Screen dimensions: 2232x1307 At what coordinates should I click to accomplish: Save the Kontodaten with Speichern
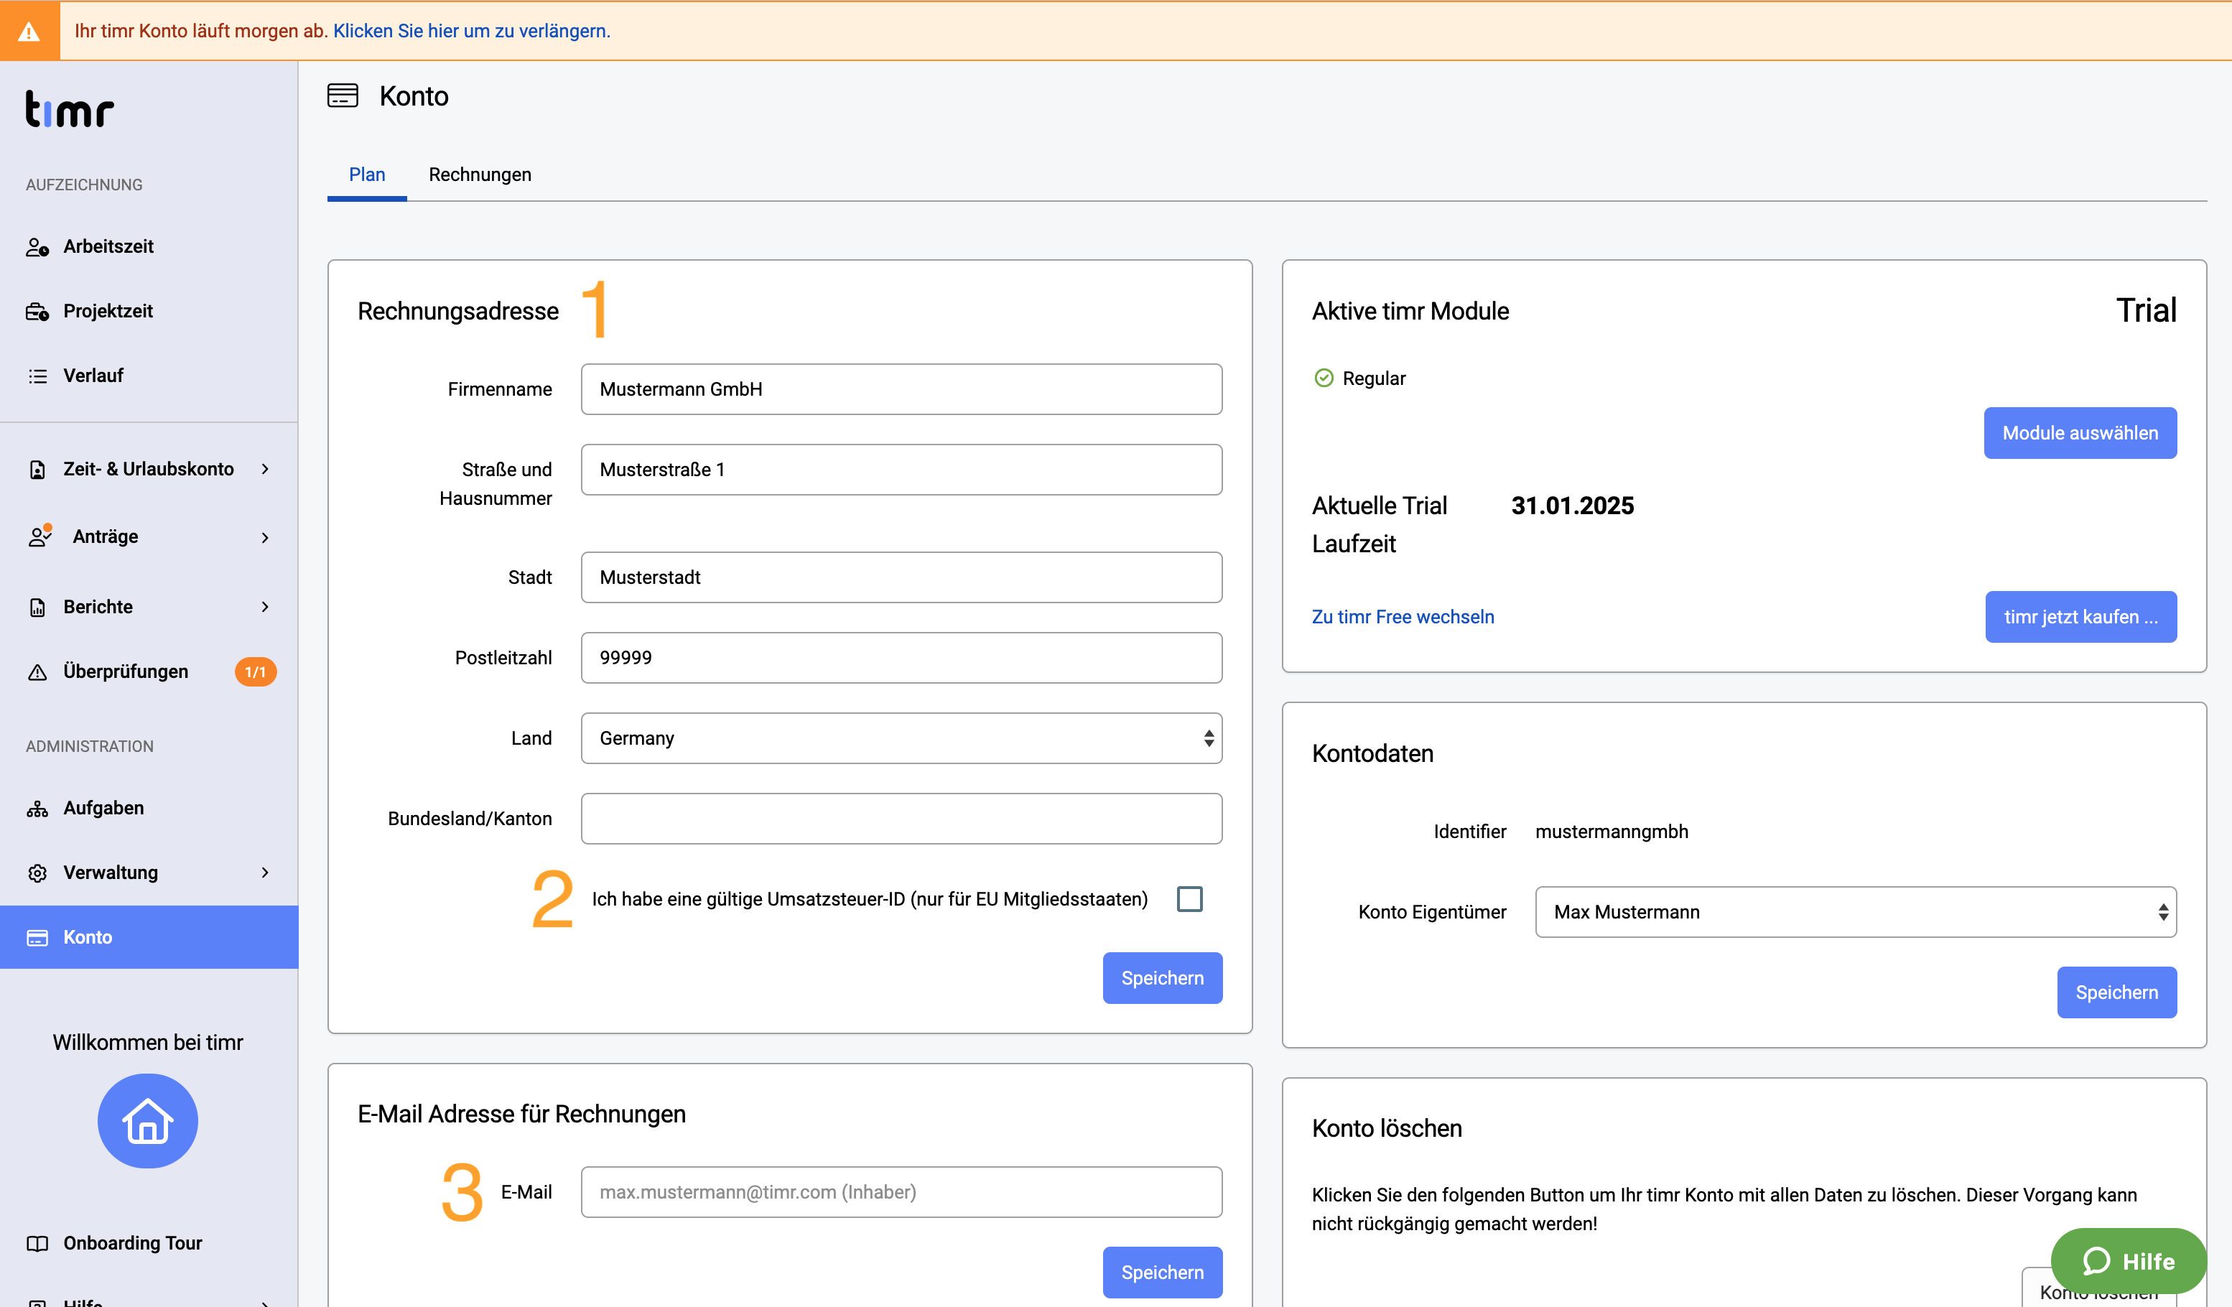tap(2117, 992)
